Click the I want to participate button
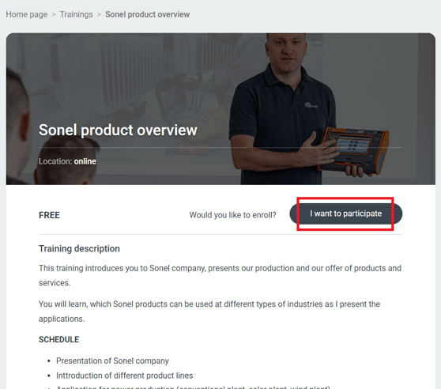This screenshot has width=441, height=389. click(345, 213)
